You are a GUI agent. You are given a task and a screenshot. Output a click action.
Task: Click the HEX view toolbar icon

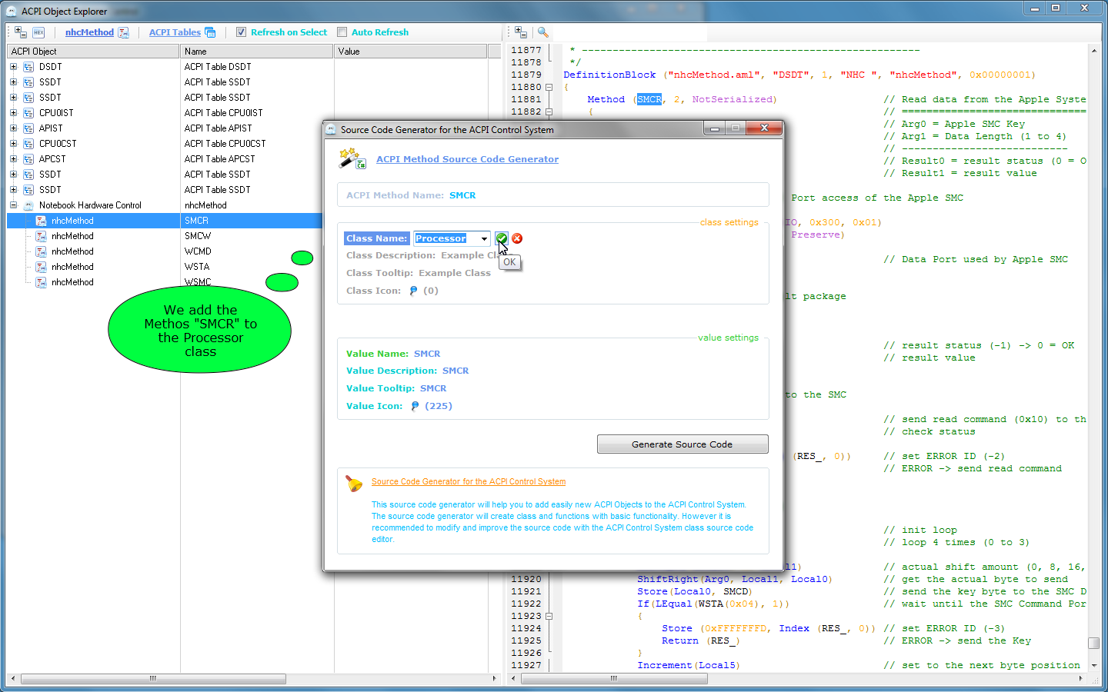[38, 32]
